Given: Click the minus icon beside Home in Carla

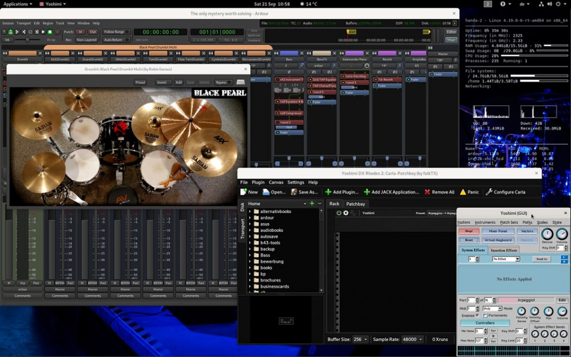Looking at the screenshot, I should pos(320,203).
